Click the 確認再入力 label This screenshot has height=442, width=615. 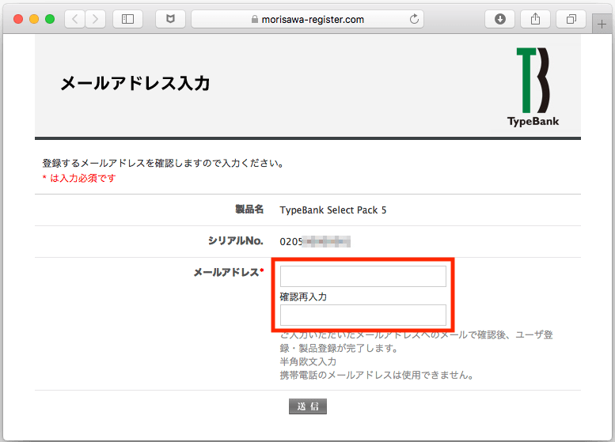coord(303,297)
